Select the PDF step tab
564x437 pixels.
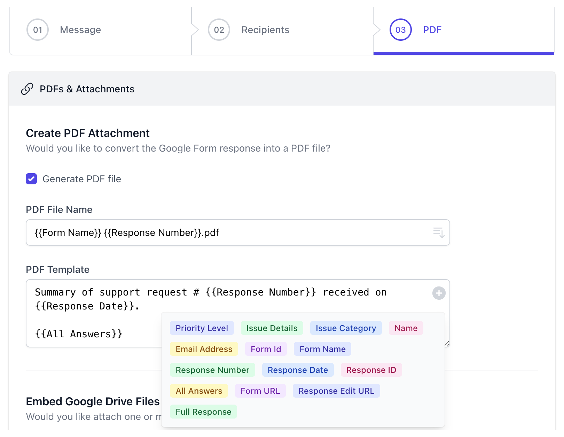coord(432,30)
